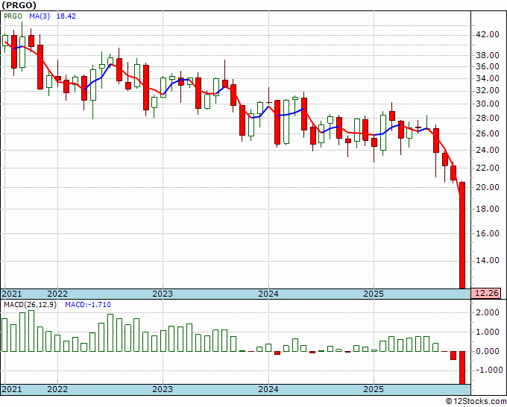Click the 0.000 MACD axis label

point(488,351)
